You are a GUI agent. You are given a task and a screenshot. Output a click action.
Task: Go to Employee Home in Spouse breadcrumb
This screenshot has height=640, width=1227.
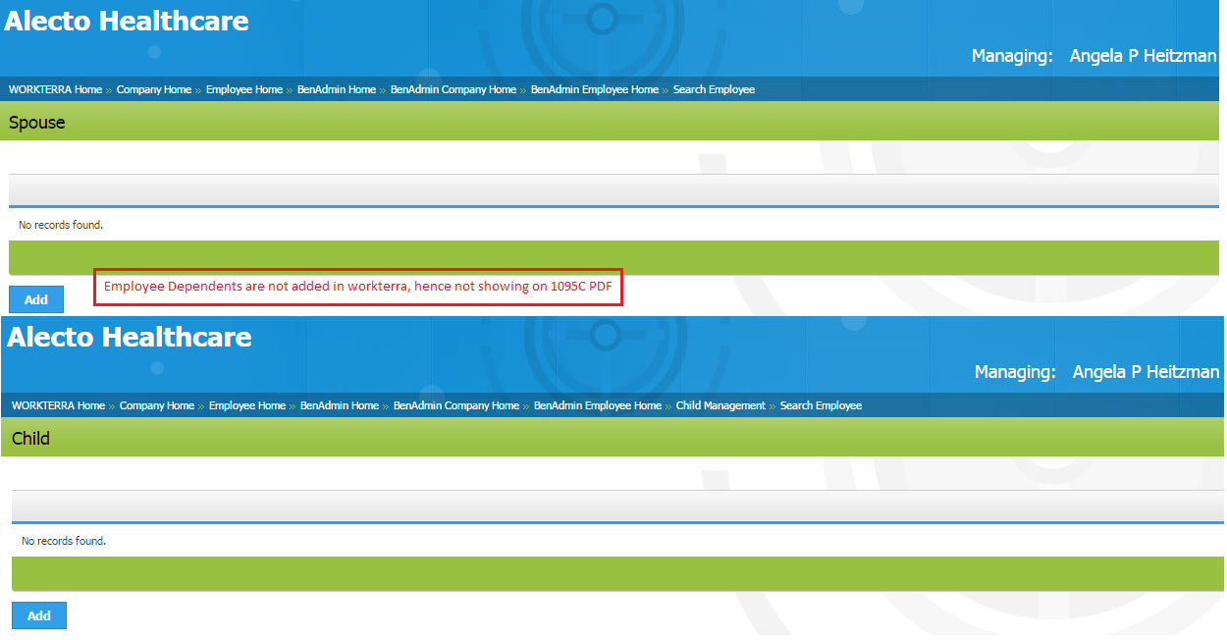pos(244,89)
